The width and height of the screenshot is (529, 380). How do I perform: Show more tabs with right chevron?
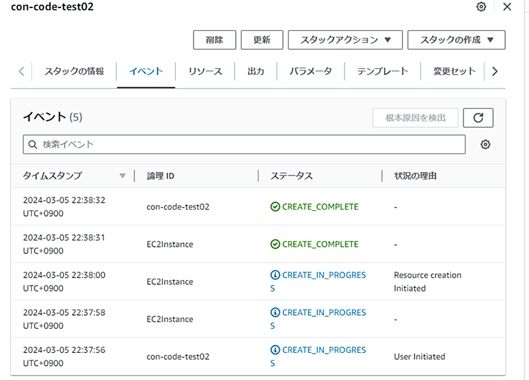(x=495, y=71)
